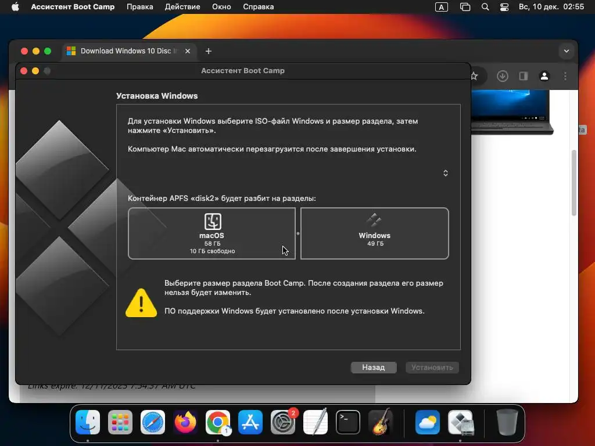Open Firefox from the Dock
The width and height of the screenshot is (595, 446).
(x=185, y=422)
